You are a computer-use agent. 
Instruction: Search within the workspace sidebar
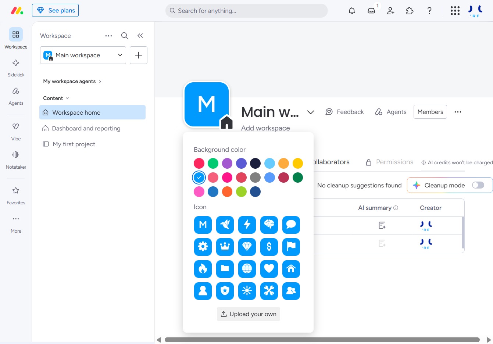(x=125, y=36)
